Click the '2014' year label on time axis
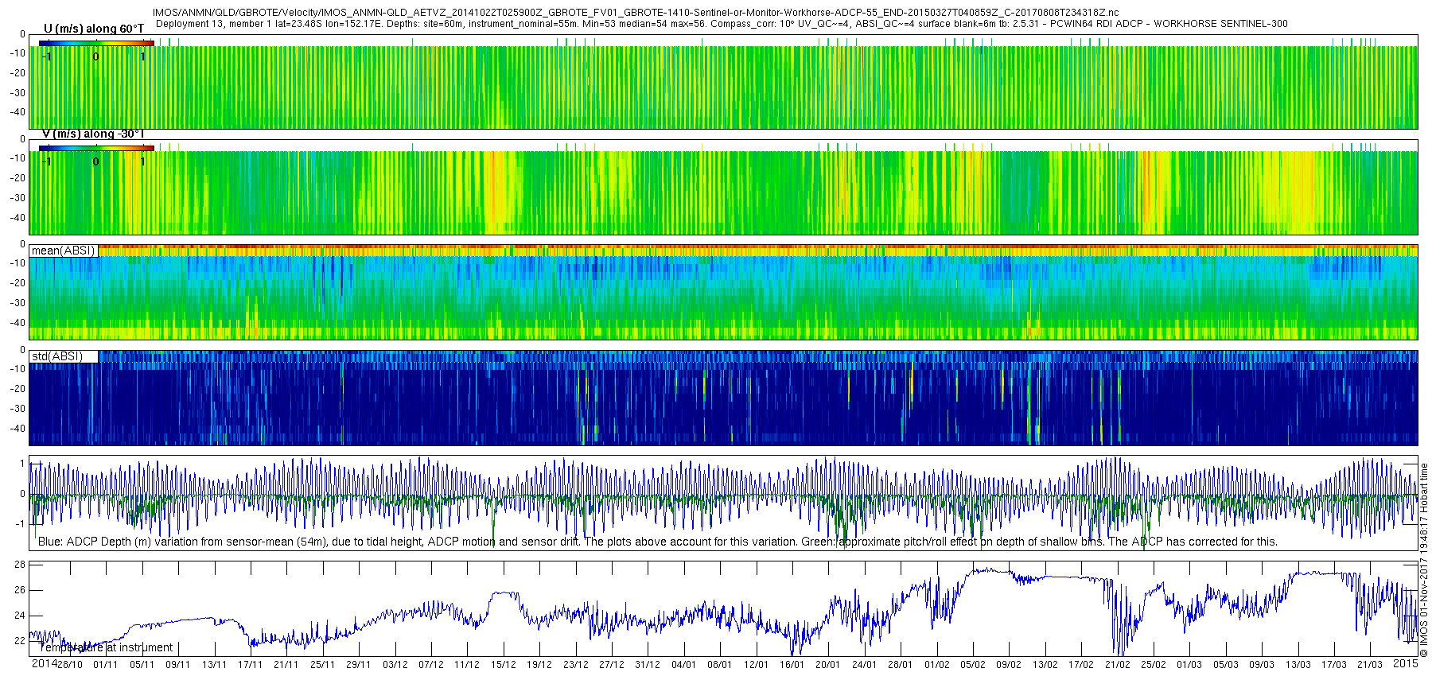 click(44, 663)
